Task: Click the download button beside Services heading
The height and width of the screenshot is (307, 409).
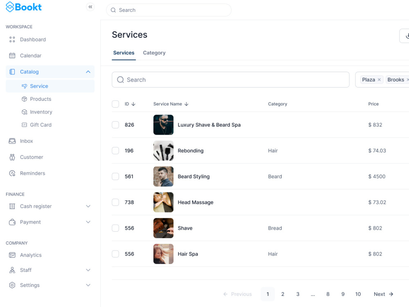Action: [x=405, y=36]
